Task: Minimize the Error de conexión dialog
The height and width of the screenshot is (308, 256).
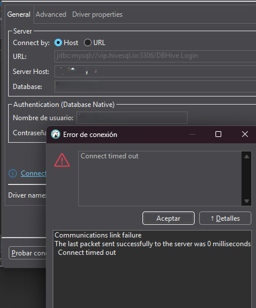Action: (x=192, y=135)
